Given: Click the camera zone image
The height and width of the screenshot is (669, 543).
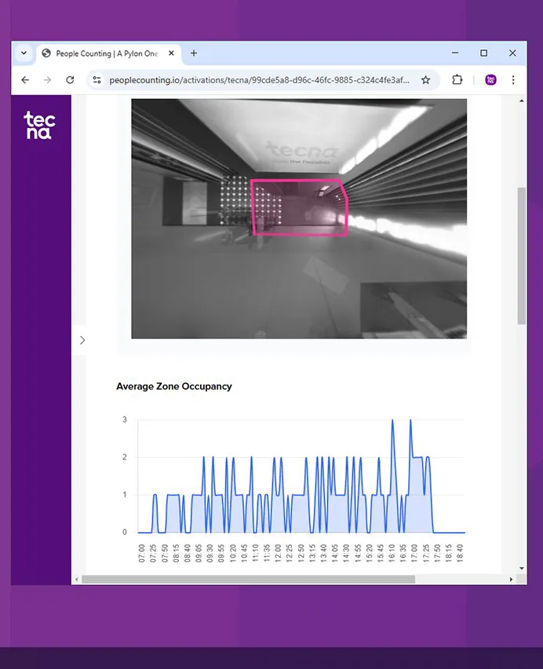Looking at the screenshot, I should (299, 218).
